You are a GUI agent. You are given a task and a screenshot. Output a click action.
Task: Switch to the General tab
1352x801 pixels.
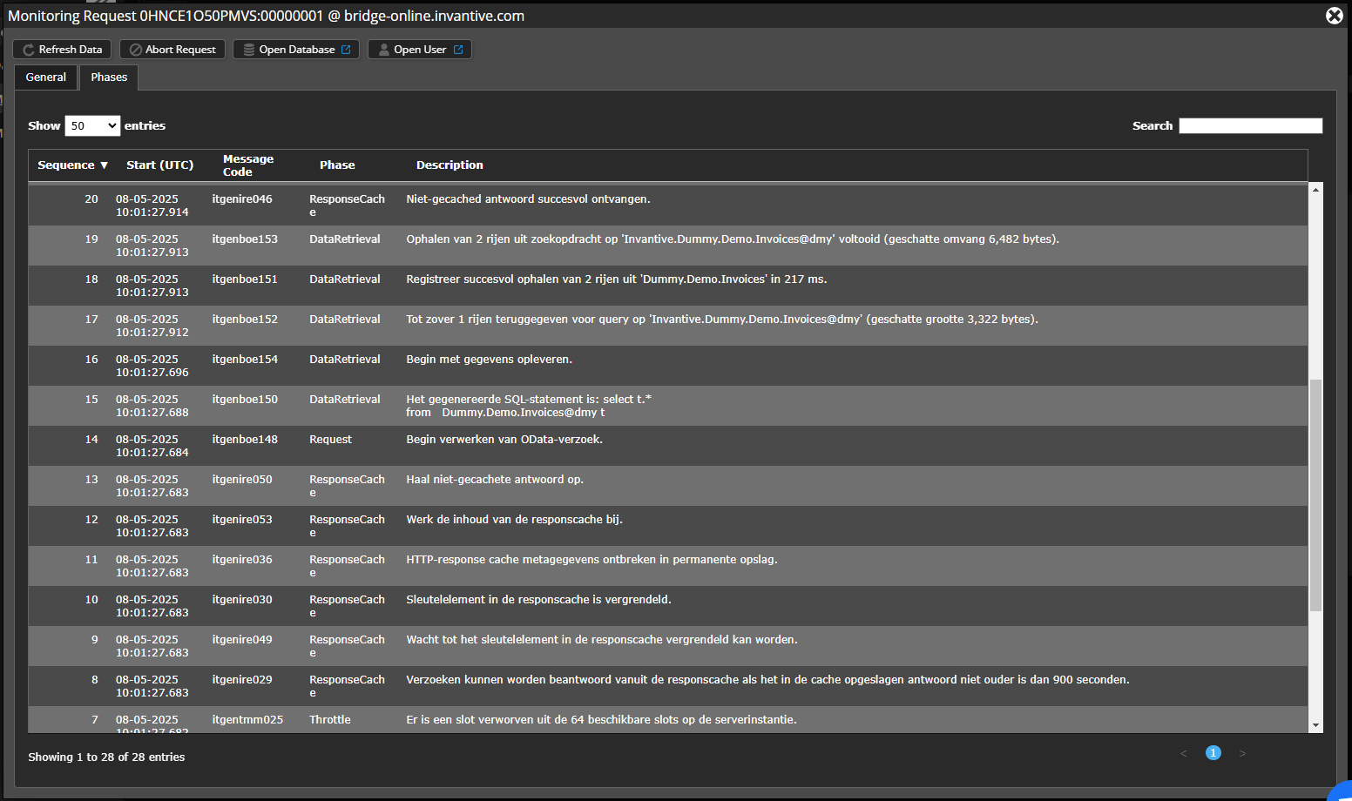[x=46, y=77]
